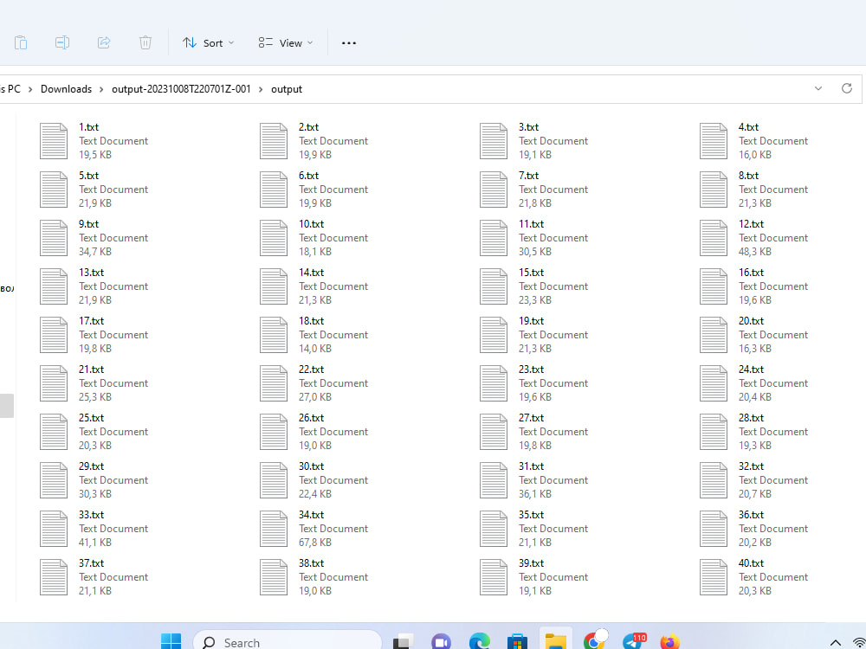Click the file name 18.txt
Viewport: 866px width, 649px height.
(x=311, y=321)
